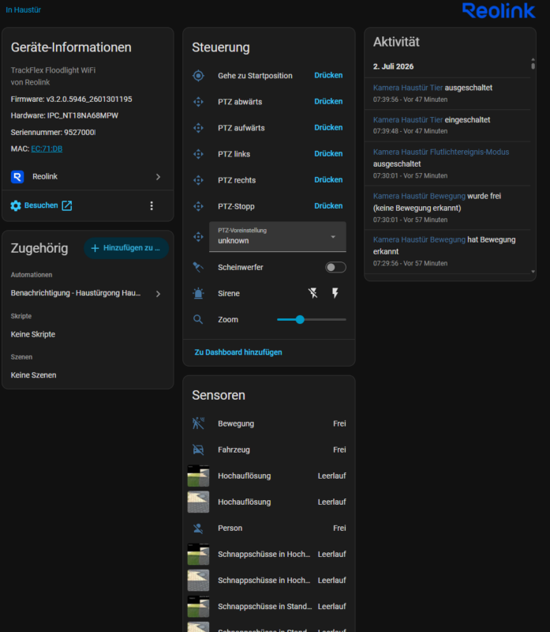Click the plus icon in Hinzufügen zu

click(x=95, y=248)
